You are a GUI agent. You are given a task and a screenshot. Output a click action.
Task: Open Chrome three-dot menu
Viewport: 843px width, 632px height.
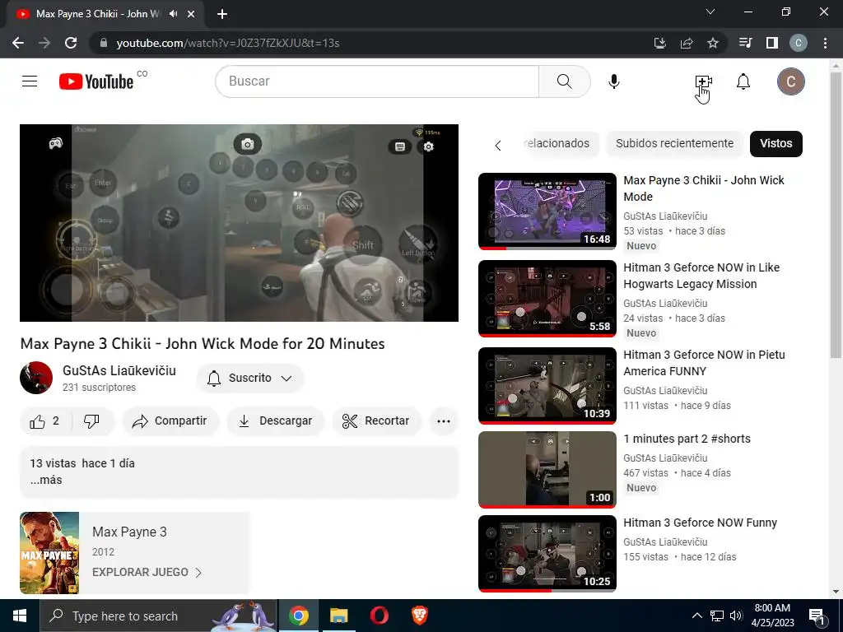tap(825, 43)
